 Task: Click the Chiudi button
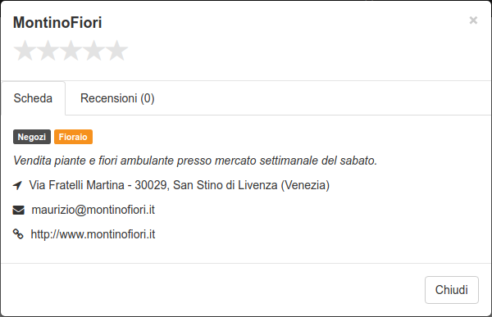click(x=452, y=290)
